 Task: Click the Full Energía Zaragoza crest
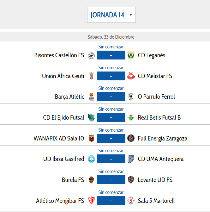131,138
